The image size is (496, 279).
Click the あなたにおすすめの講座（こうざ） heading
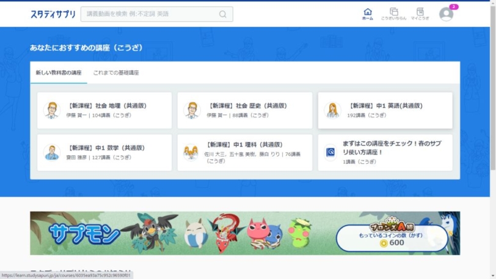[86, 48]
